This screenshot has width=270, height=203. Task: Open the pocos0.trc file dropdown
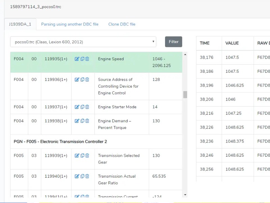coord(83,42)
